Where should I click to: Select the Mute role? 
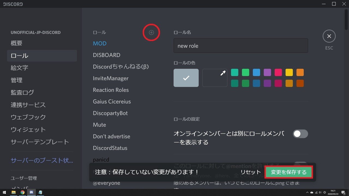(x=100, y=125)
